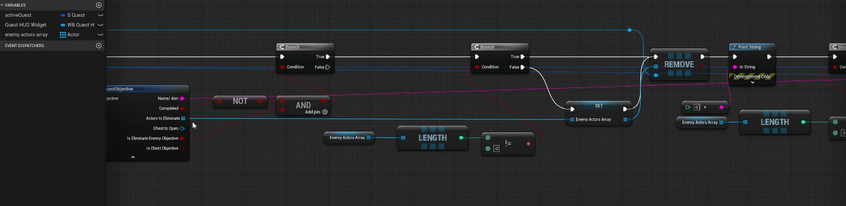Click array input pin of REMOVE node
846x206 pixels.
pos(656,67)
